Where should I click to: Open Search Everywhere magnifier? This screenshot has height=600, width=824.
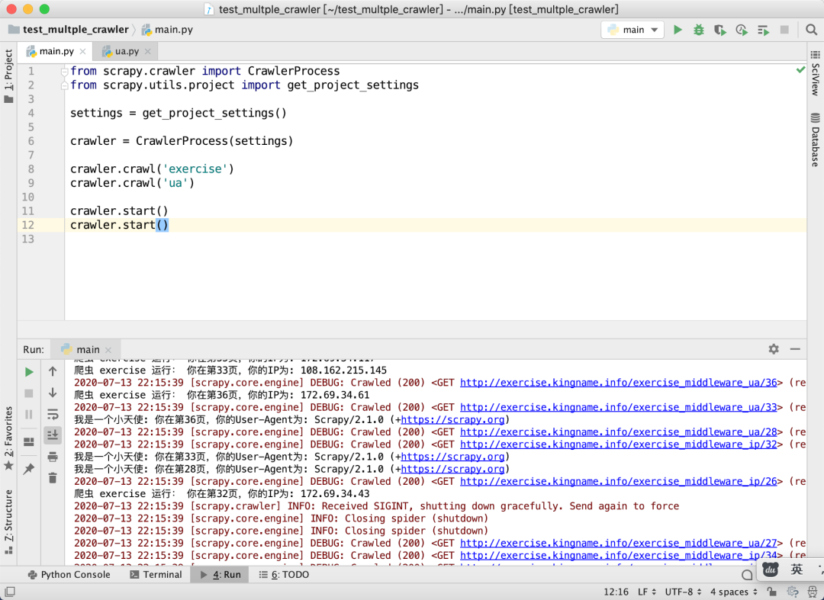click(811, 30)
